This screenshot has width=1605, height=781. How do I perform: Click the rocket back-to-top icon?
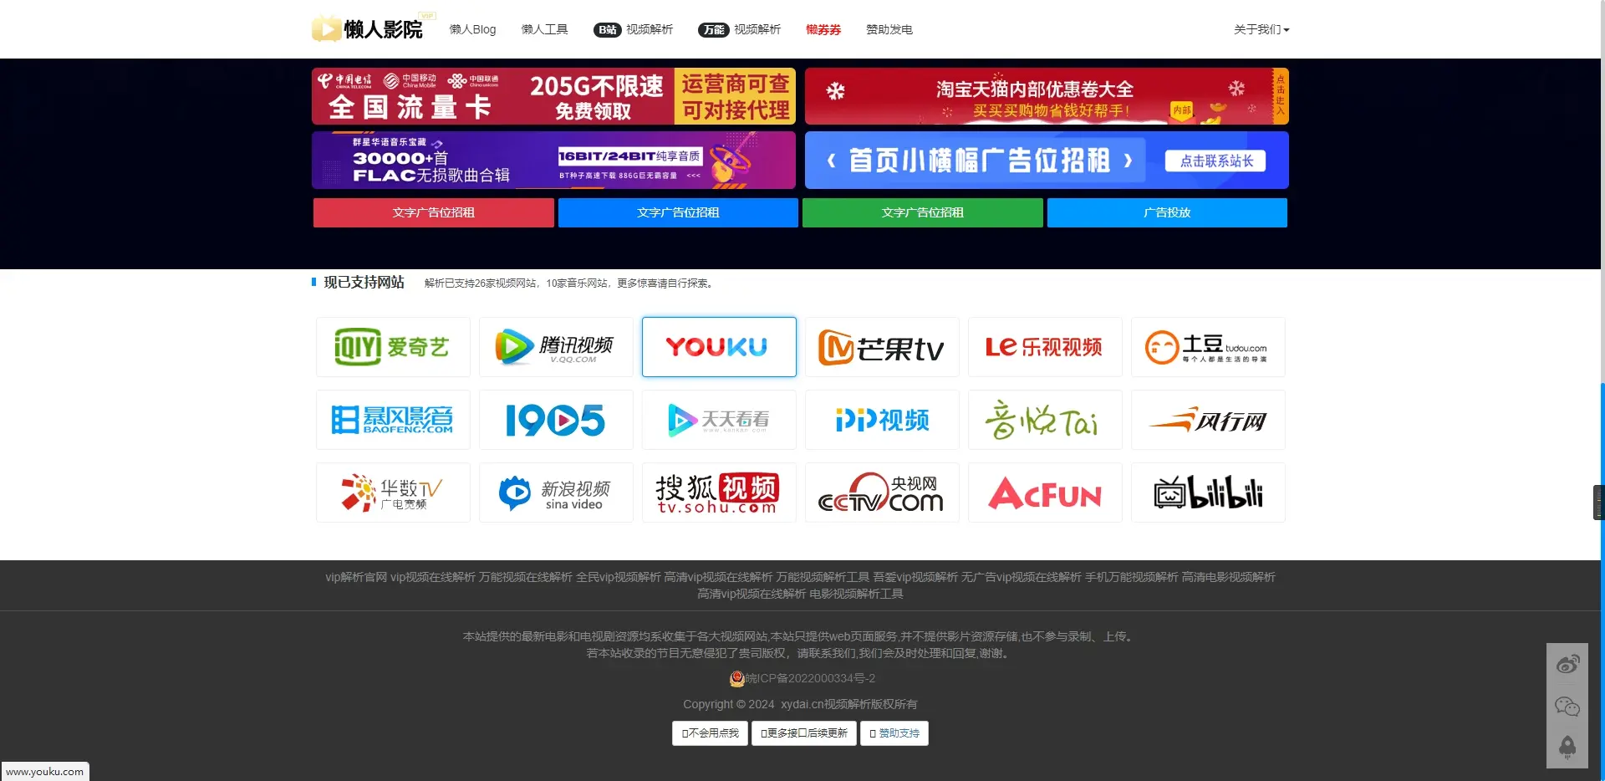click(1567, 747)
